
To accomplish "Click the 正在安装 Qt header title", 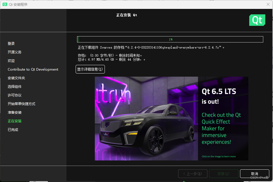I will point(127,15).
